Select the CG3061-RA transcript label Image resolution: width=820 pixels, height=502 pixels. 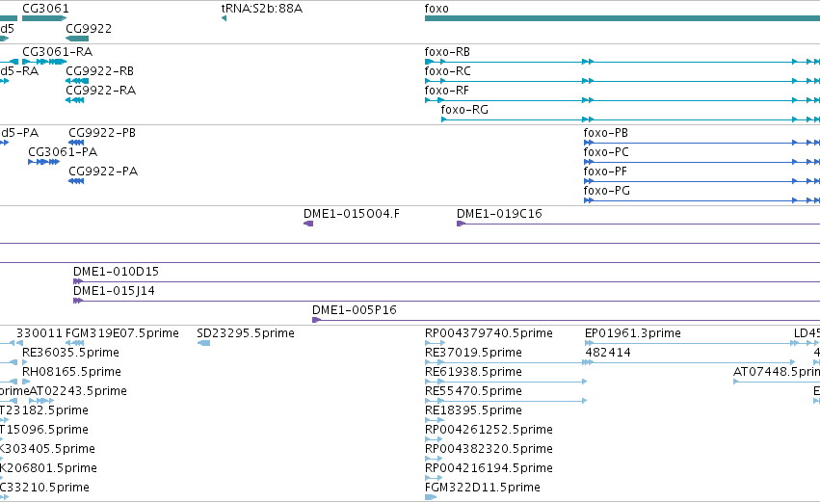pyautogui.click(x=58, y=52)
